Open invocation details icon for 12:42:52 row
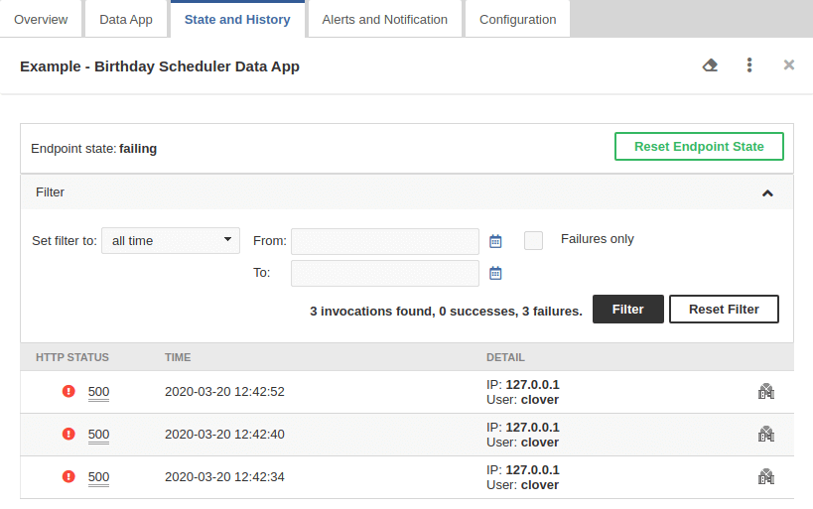 pos(765,392)
